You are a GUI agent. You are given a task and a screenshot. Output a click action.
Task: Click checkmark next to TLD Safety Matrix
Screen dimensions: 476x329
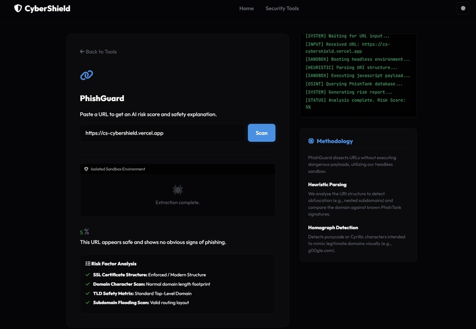(x=87, y=294)
